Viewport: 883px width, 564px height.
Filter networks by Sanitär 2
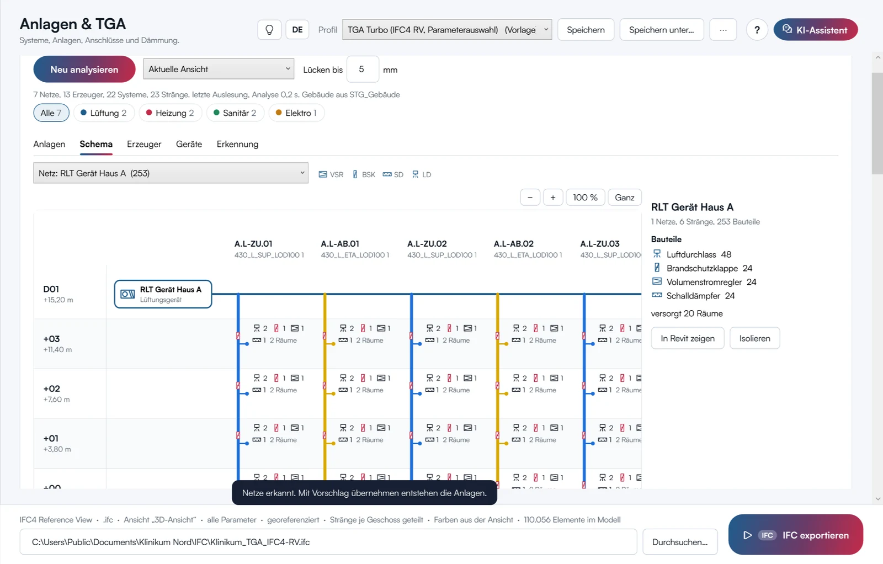[x=235, y=113]
